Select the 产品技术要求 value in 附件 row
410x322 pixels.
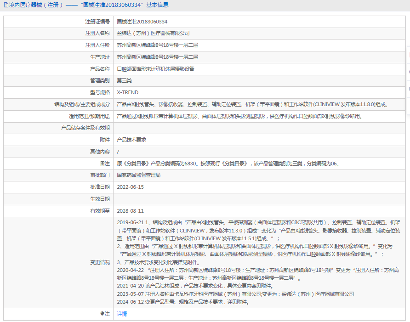click(x=131, y=140)
